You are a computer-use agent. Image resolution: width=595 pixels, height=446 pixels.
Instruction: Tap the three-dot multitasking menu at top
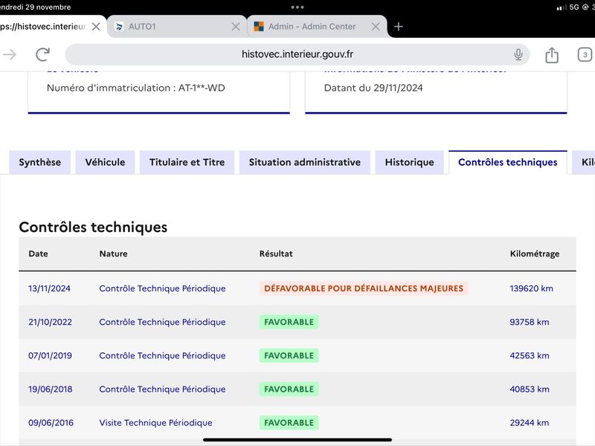click(297, 7)
